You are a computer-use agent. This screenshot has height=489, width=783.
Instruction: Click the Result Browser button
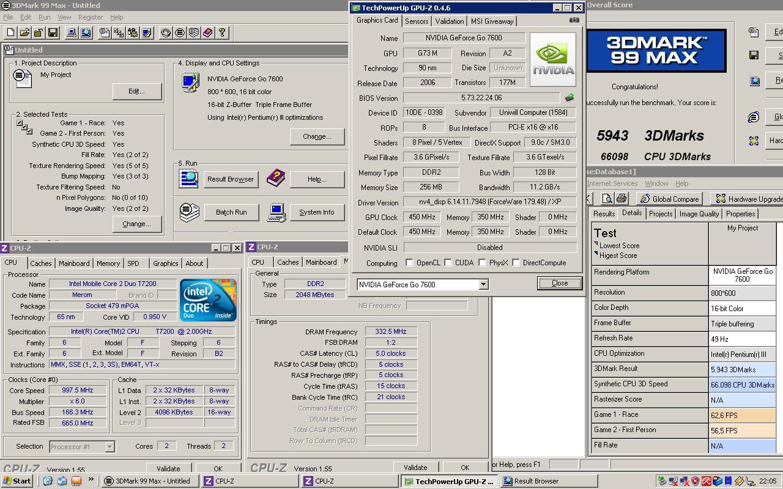[231, 179]
